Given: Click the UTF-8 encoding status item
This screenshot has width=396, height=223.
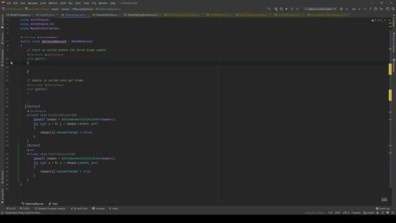Looking at the screenshot, I should (x=346, y=213).
